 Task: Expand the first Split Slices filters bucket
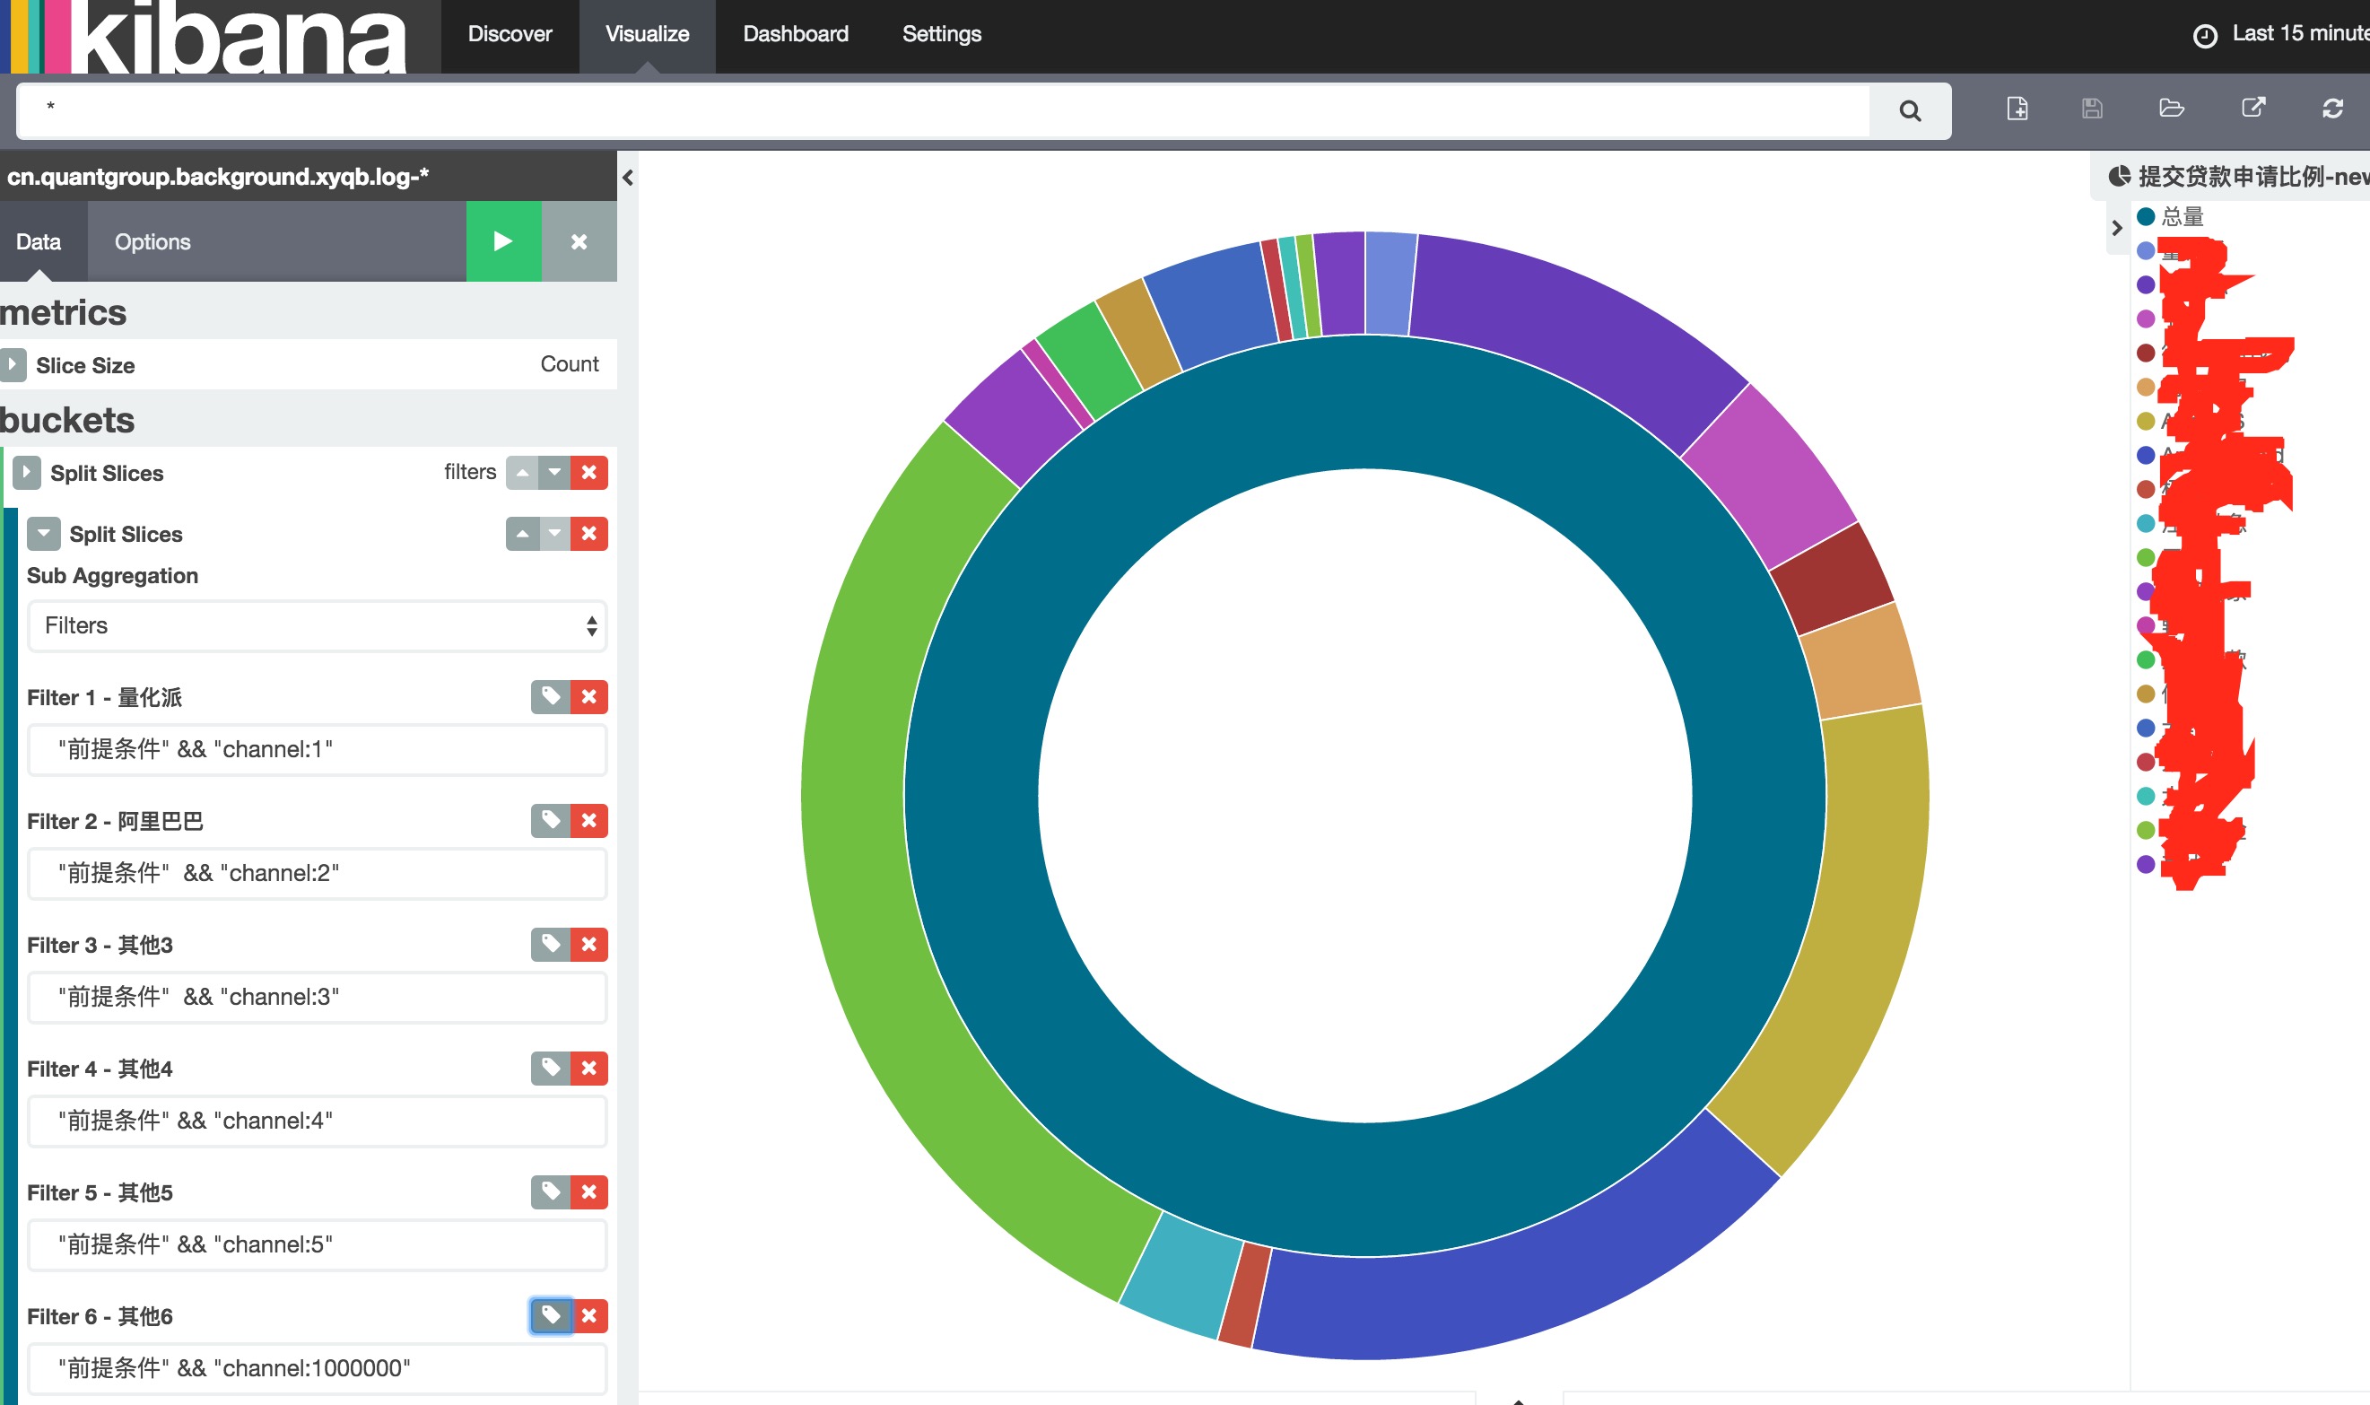click(x=27, y=473)
